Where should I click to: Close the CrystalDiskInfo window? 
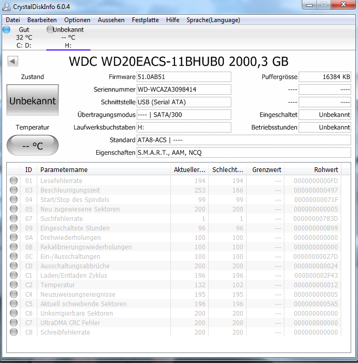pos(343,5)
